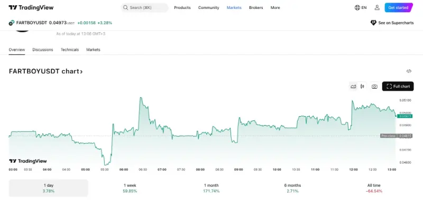Click the As of today timestamp text
The width and height of the screenshot is (423, 200).
point(81,34)
